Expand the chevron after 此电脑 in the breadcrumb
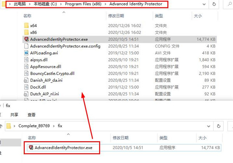233x163 pixels. 30,4
